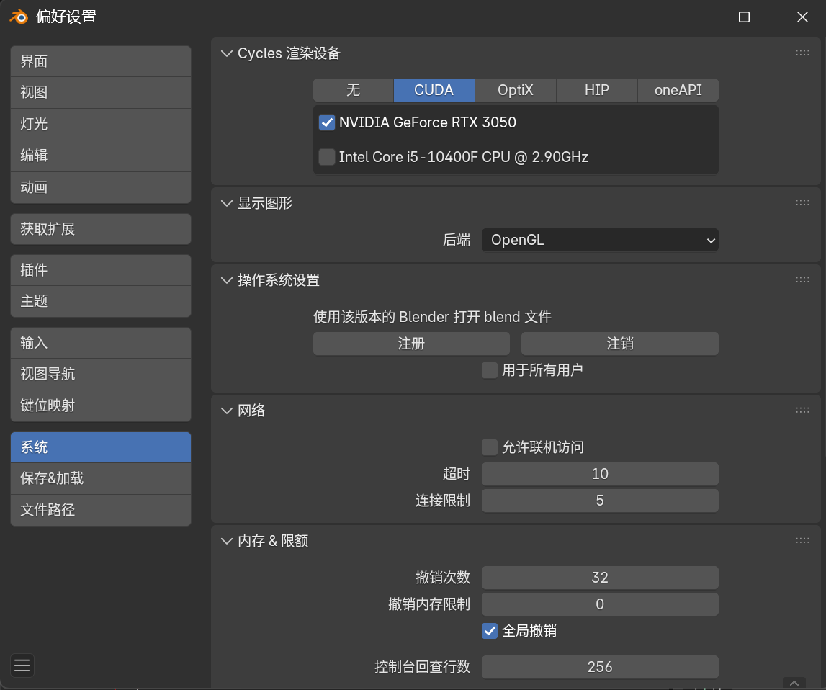The image size is (826, 690).
Task: Grab the drag handle of 内存 & 限额 panel
Action: (802, 540)
